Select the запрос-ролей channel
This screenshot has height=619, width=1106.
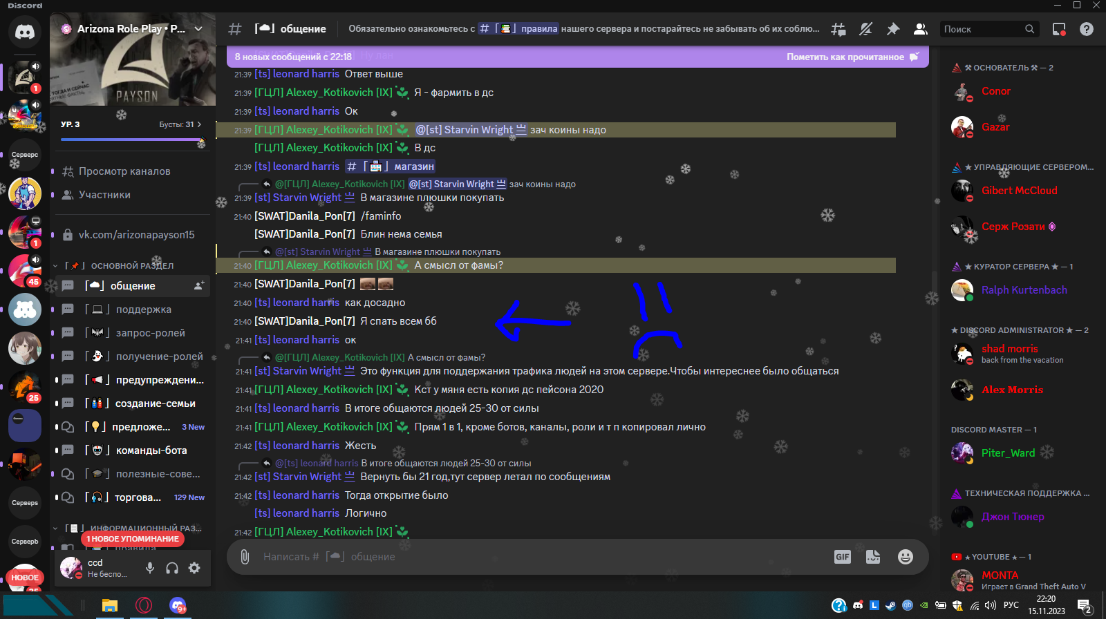coord(131,333)
